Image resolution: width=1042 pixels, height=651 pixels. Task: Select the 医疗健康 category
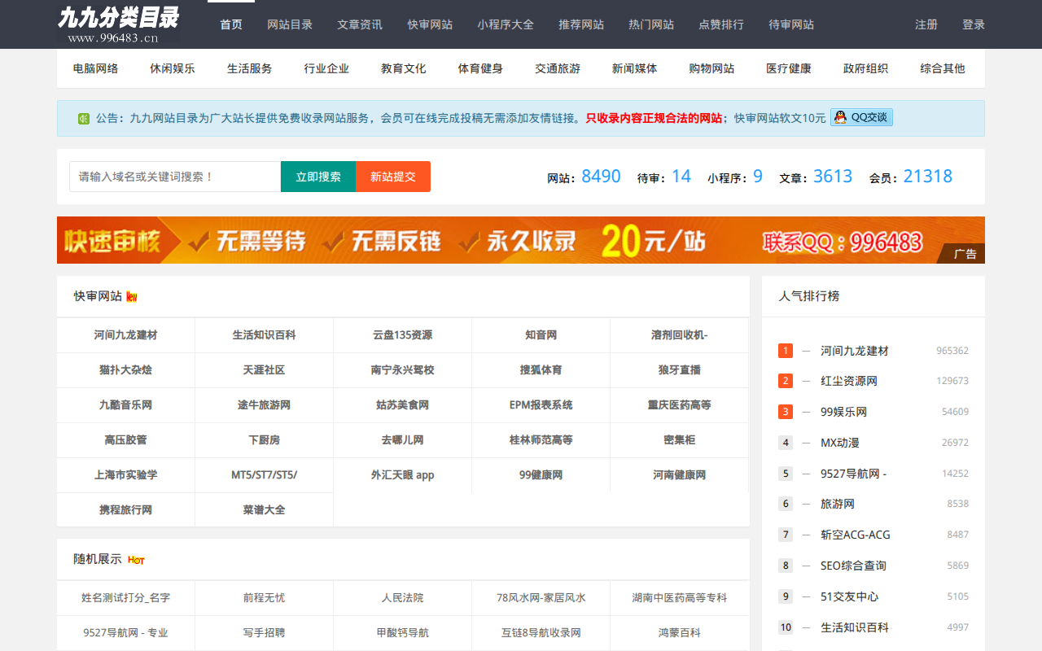click(789, 68)
